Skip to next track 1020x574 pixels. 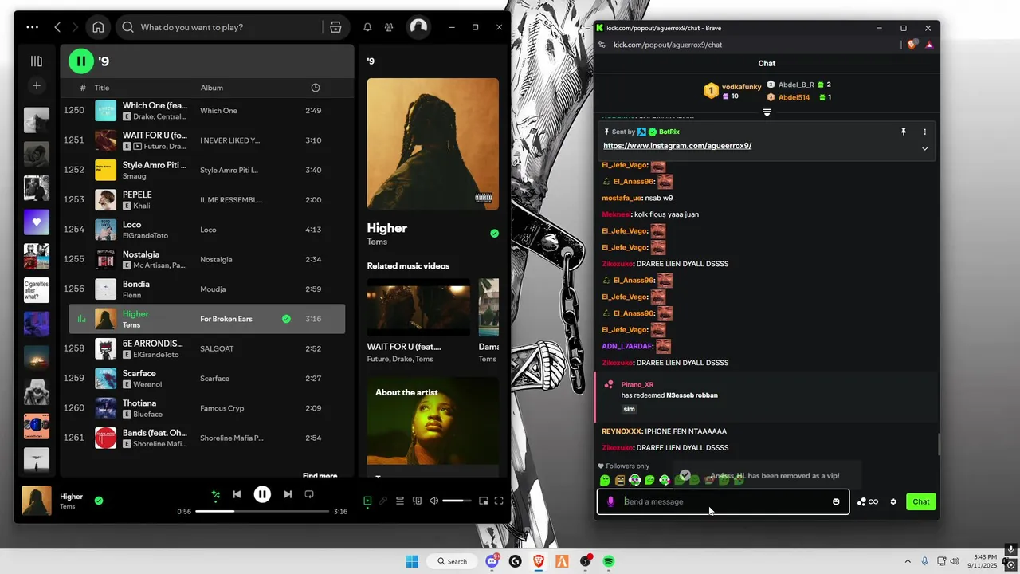tap(288, 494)
